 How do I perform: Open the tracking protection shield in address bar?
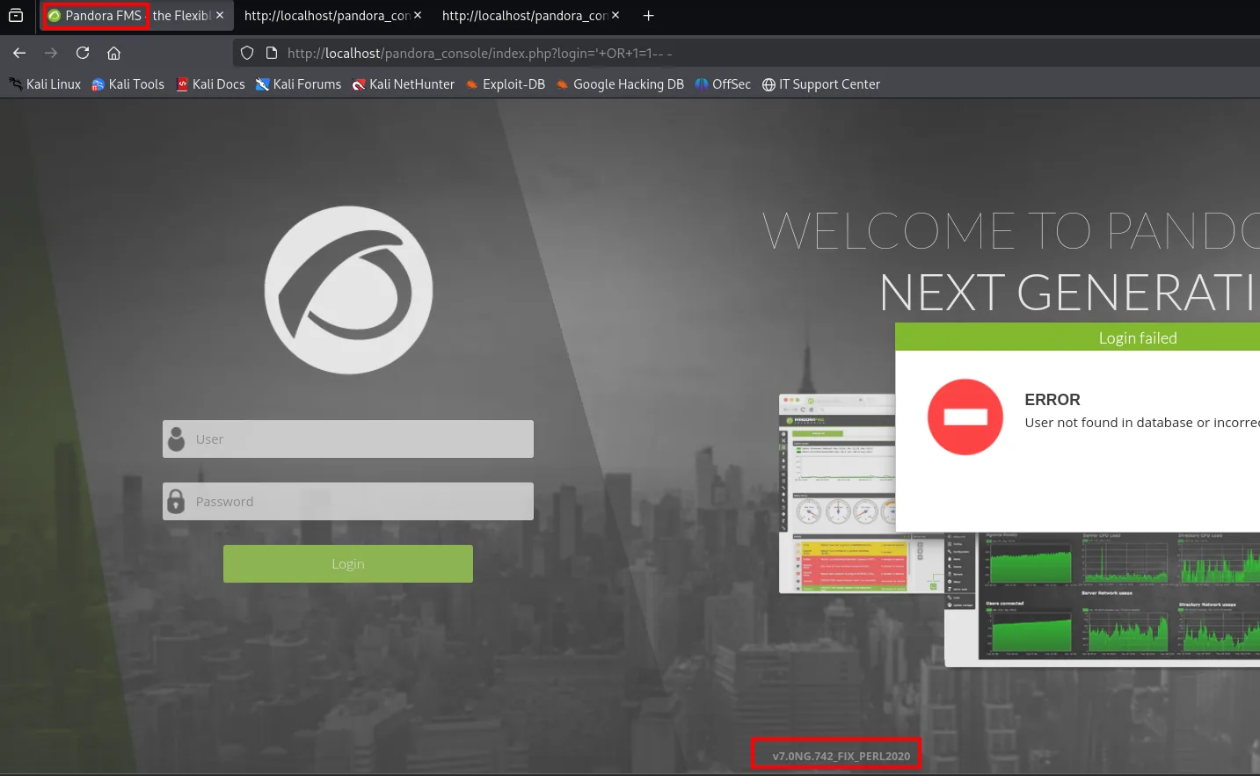(247, 53)
